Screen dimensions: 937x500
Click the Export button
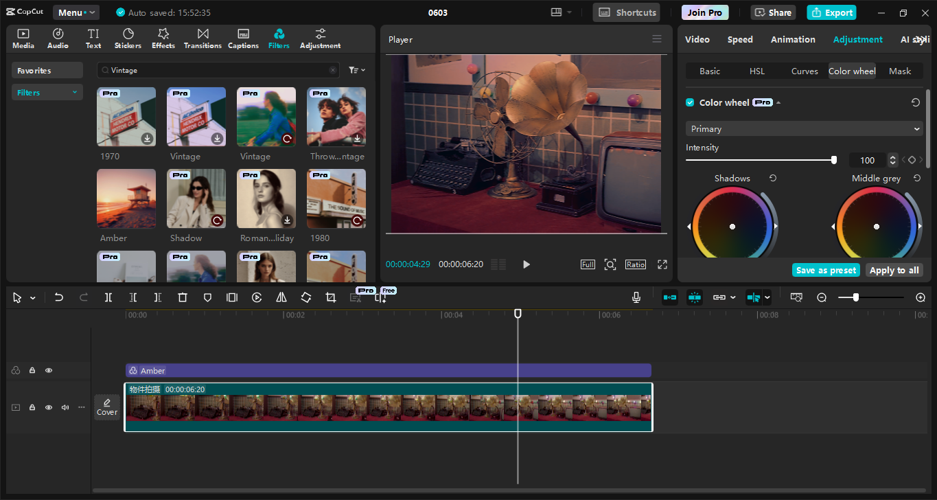tap(831, 12)
